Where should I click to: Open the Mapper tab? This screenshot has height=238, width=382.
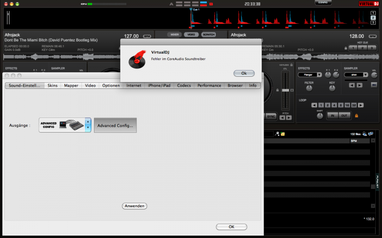[x=71, y=86]
